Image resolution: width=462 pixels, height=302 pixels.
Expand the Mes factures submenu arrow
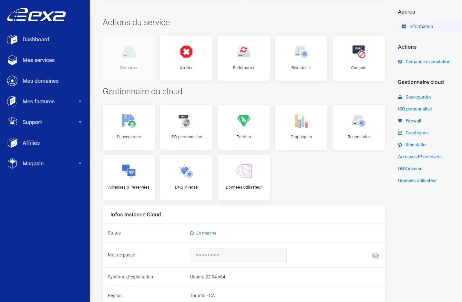click(x=80, y=101)
